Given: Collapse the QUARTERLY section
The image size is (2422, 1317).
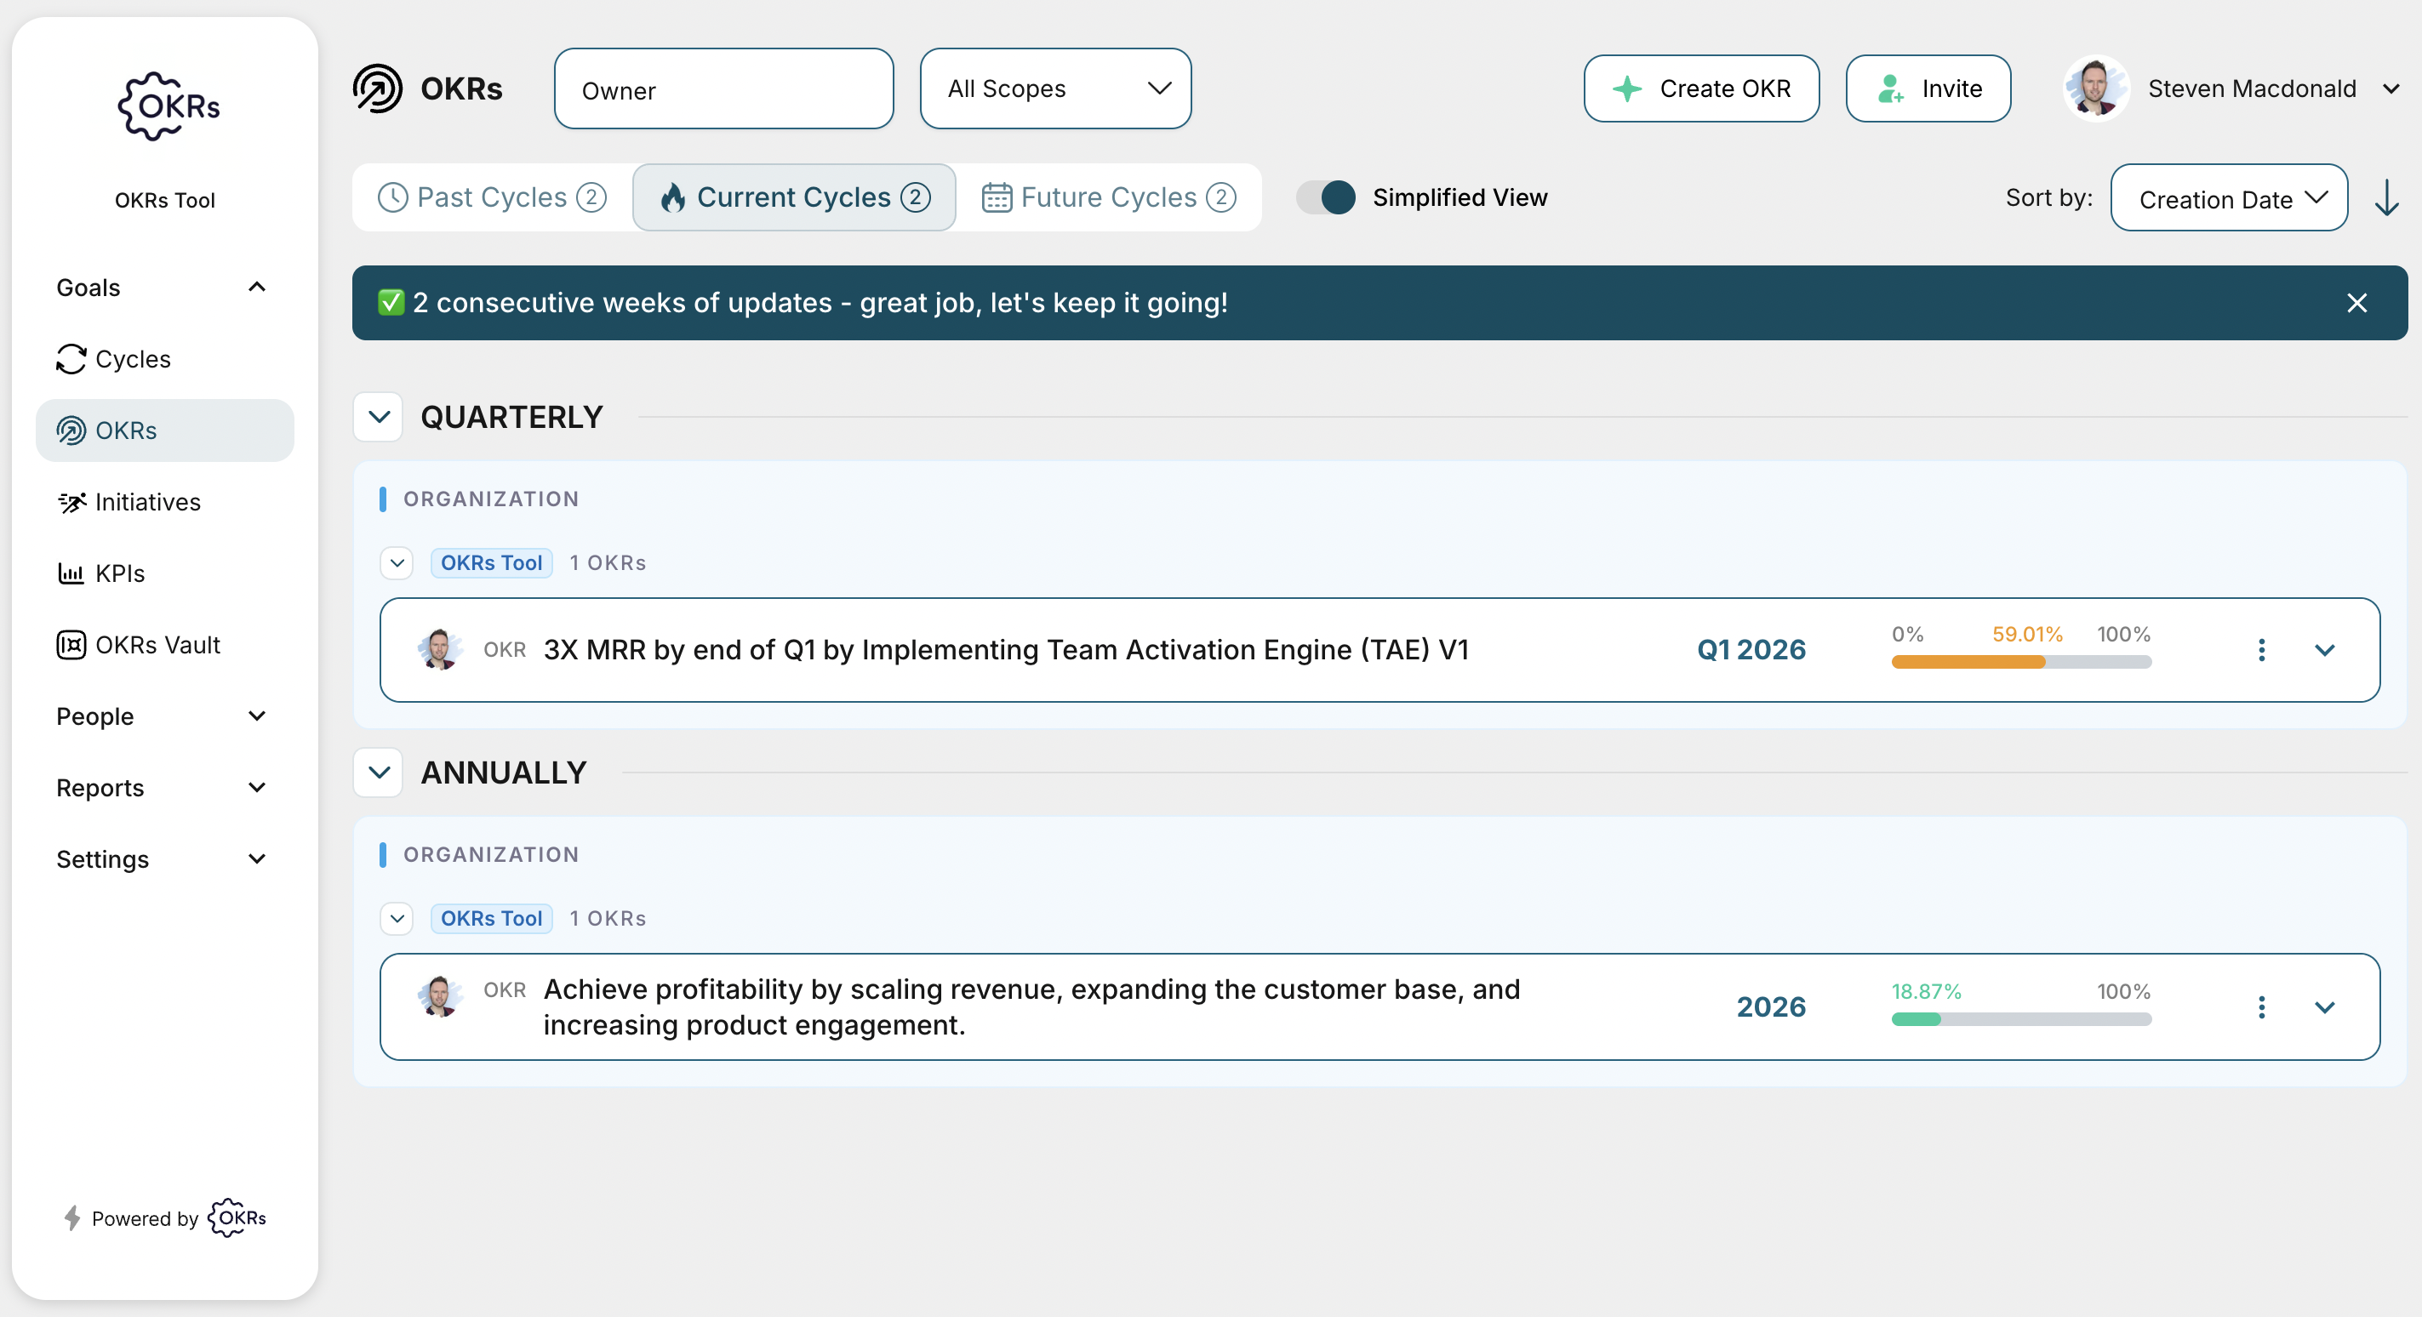Looking at the screenshot, I should click(379, 416).
